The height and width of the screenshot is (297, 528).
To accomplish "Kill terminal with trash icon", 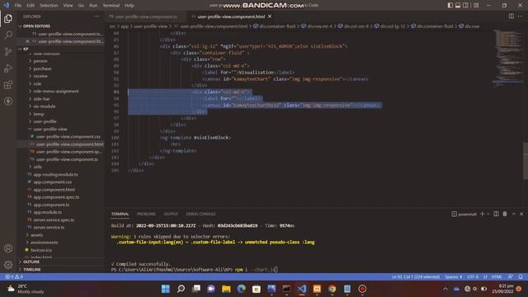I will pyautogui.click(x=505, y=214).
